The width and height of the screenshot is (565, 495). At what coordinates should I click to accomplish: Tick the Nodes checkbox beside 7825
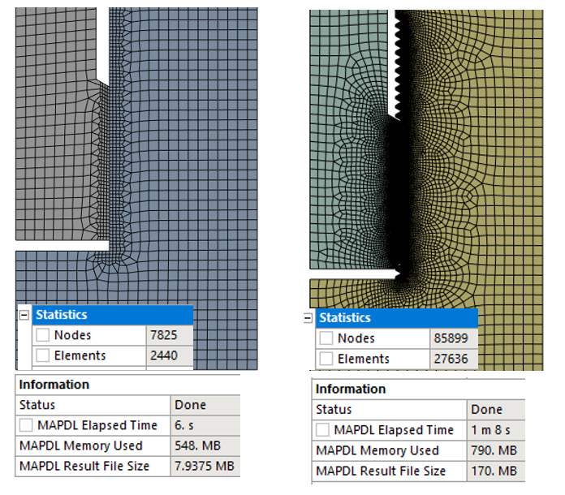[42, 335]
